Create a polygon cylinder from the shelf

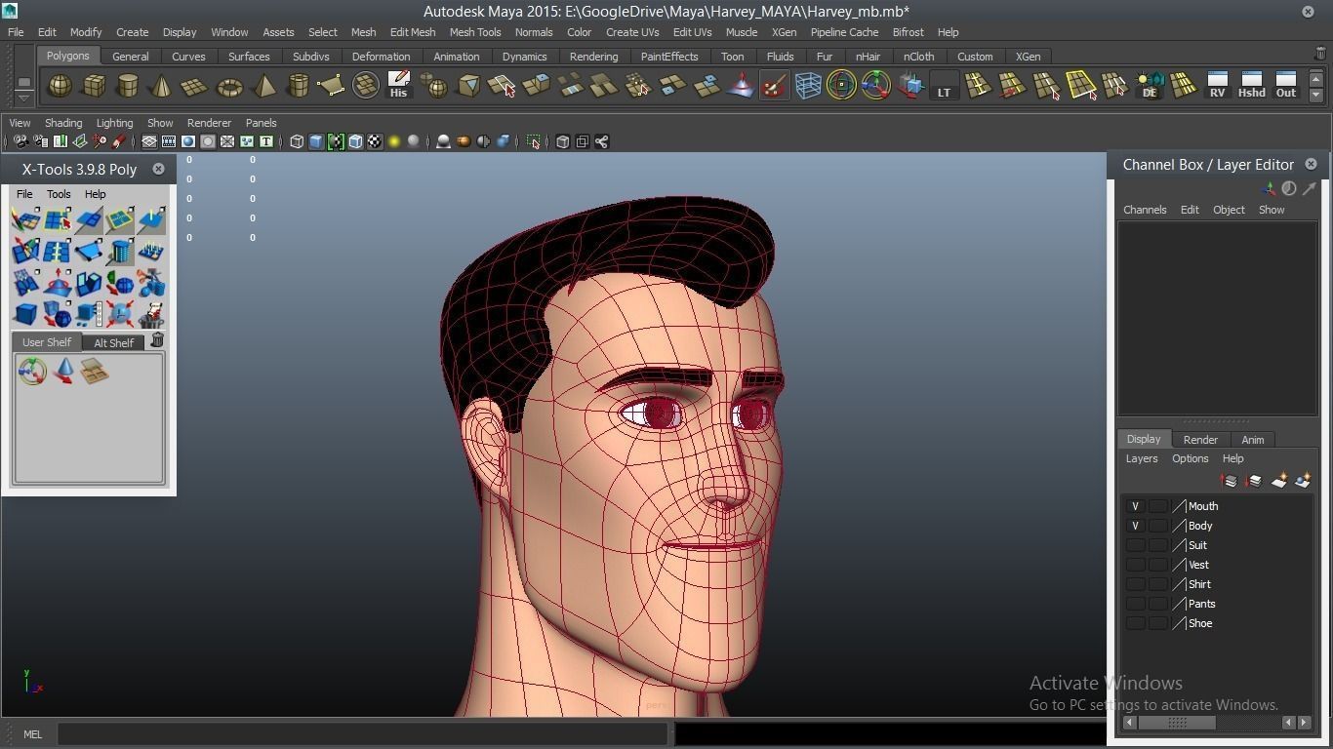128,86
